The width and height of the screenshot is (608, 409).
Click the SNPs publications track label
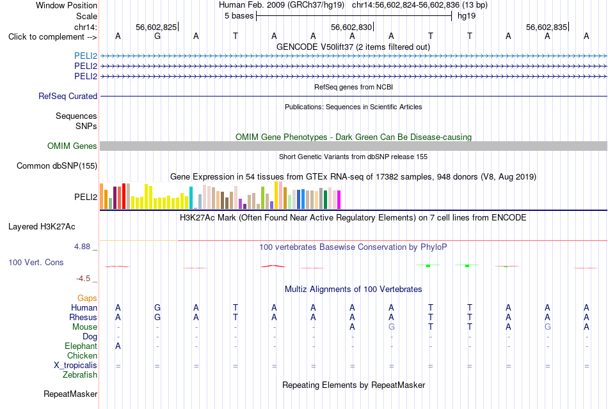86,126
